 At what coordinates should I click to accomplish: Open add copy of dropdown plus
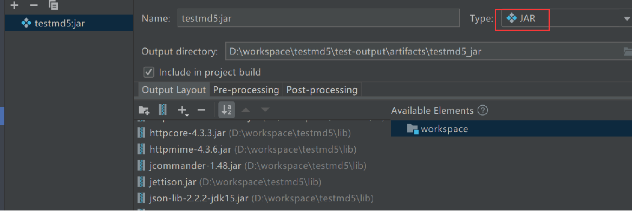point(183,110)
